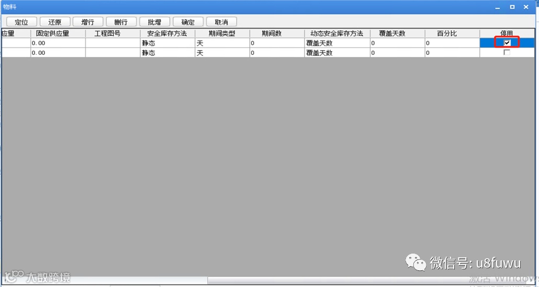The width and height of the screenshot is (539, 287).
Task: Confirm with the 确定 button
Action: tap(188, 22)
